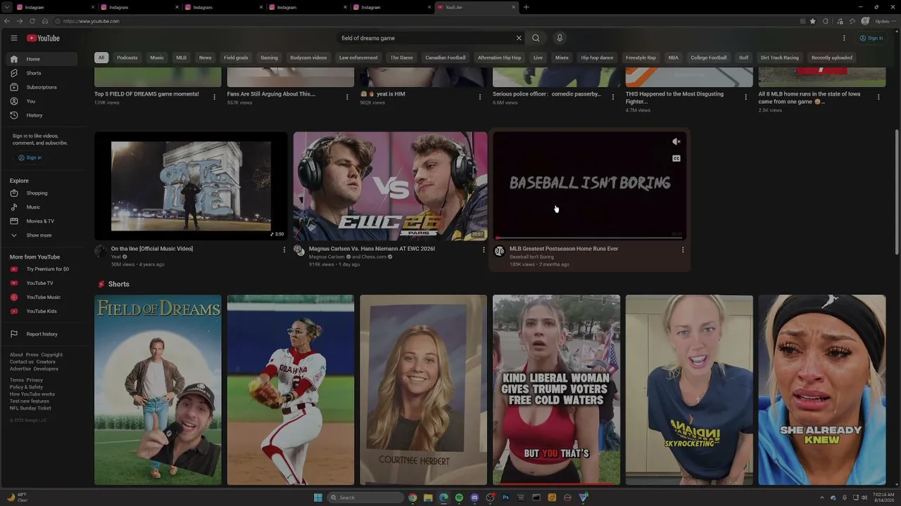Open a new browser tab

coord(527,7)
